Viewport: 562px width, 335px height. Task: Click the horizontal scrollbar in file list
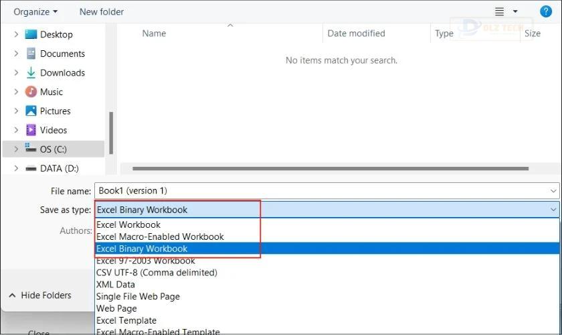click(x=331, y=168)
